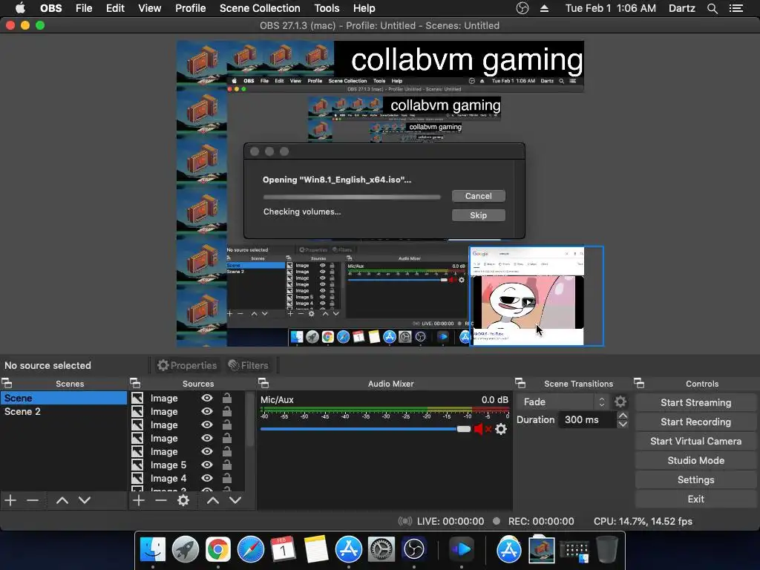This screenshot has height=570, width=760.
Task: Move the source up in the Sources list
Action: 213,500
